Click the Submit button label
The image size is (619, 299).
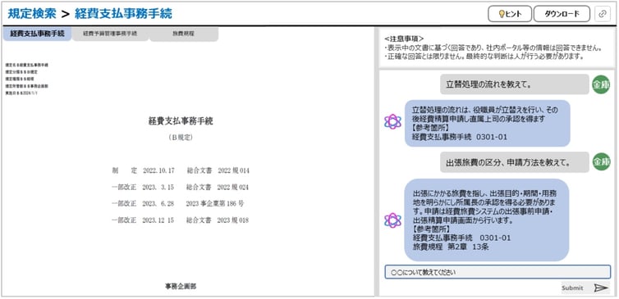click(x=572, y=288)
